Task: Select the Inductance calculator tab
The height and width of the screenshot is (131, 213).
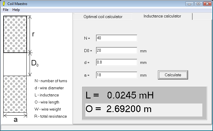Action: click(x=162, y=16)
